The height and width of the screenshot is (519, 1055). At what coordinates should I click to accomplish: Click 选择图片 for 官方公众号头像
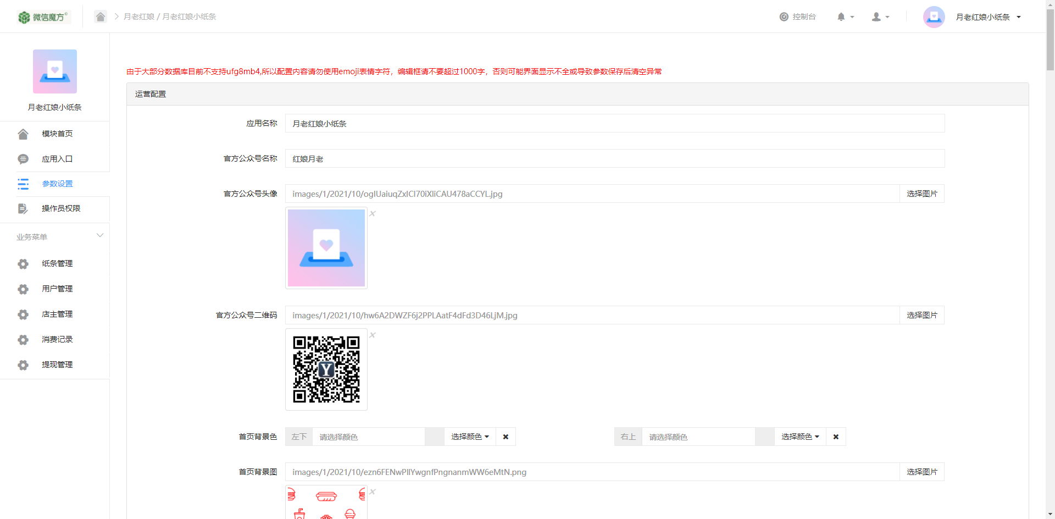coord(922,194)
